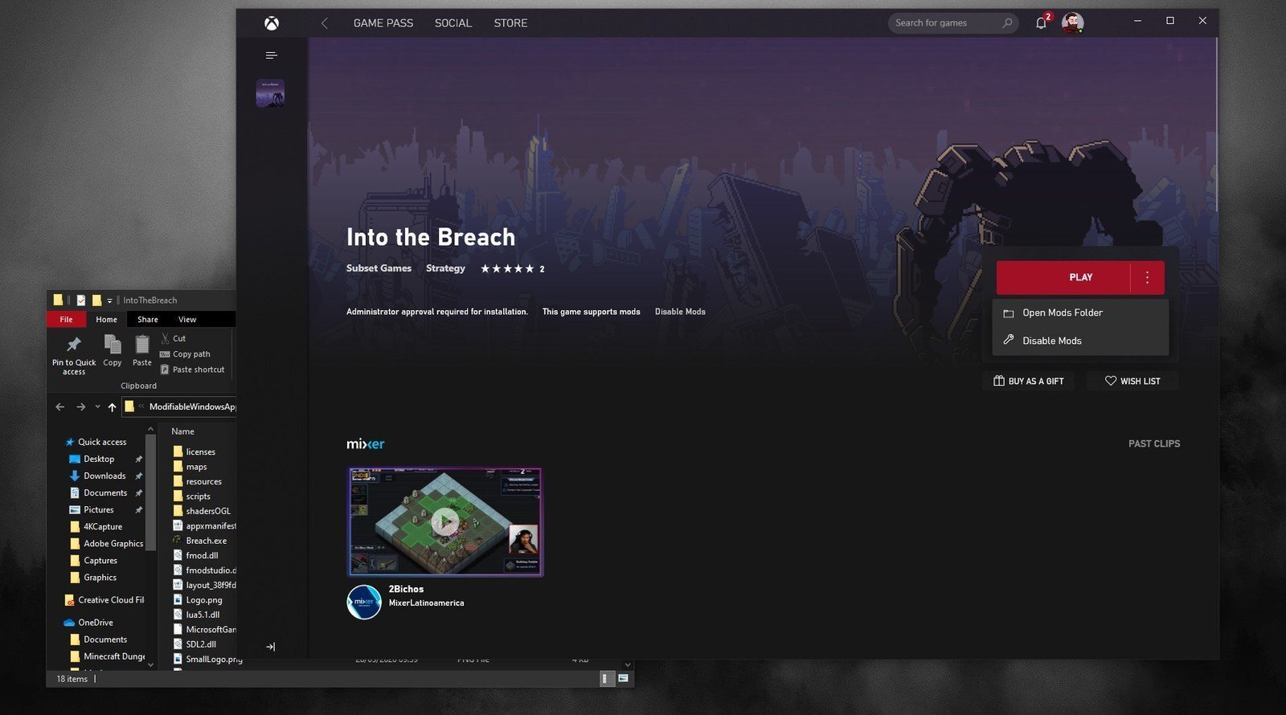
Task: Add game to Wish List
Action: (1132, 381)
